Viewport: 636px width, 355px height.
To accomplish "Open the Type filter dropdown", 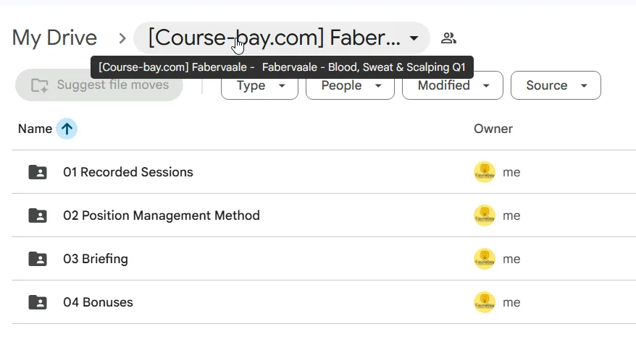I will [x=259, y=85].
